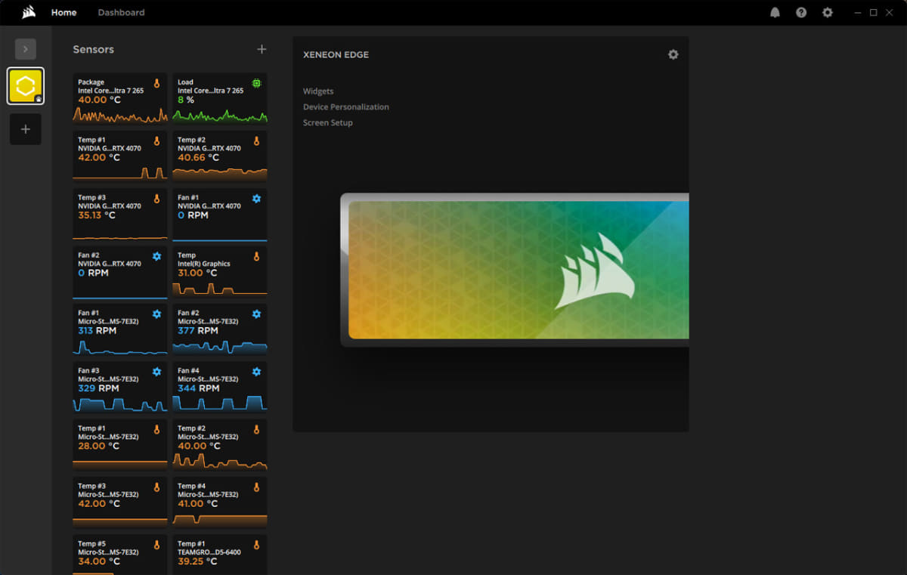907x575 pixels.
Task: Click the green CPU Load graph
Action: click(x=220, y=116)
